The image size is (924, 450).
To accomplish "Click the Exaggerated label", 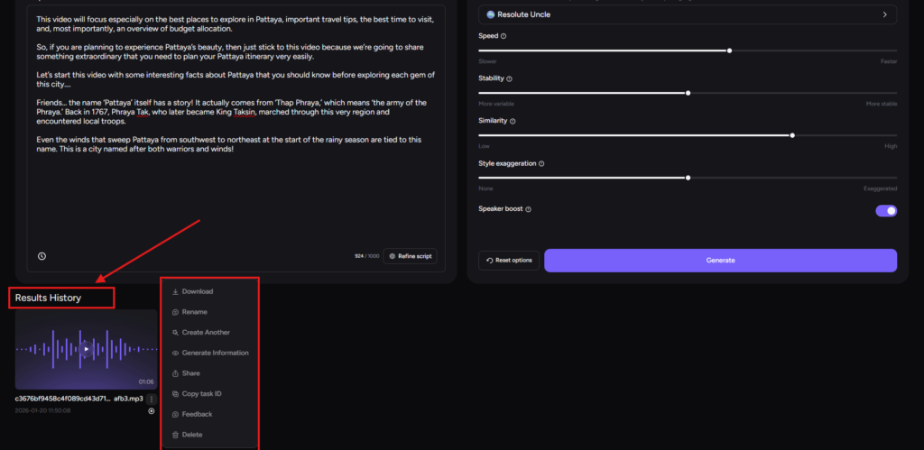I will [881, 188].
